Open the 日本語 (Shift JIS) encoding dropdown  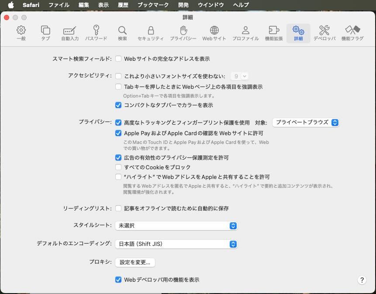(x=176, y=244)
